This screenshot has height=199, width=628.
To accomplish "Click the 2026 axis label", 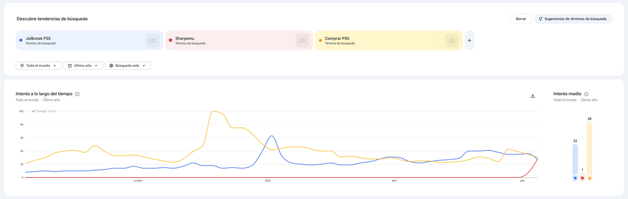I will click(x=268, y=181).
